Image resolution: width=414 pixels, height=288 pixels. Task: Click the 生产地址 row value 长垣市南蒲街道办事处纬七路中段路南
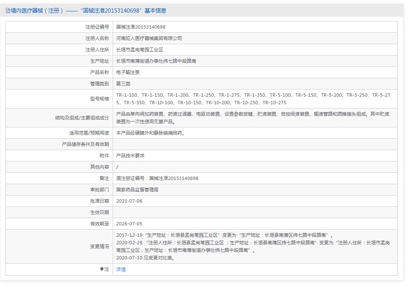(156, 61)
